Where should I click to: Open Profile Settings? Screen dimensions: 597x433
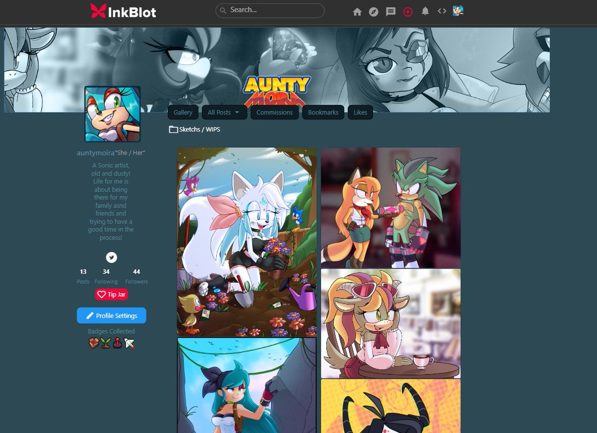(x=111, y=316)
